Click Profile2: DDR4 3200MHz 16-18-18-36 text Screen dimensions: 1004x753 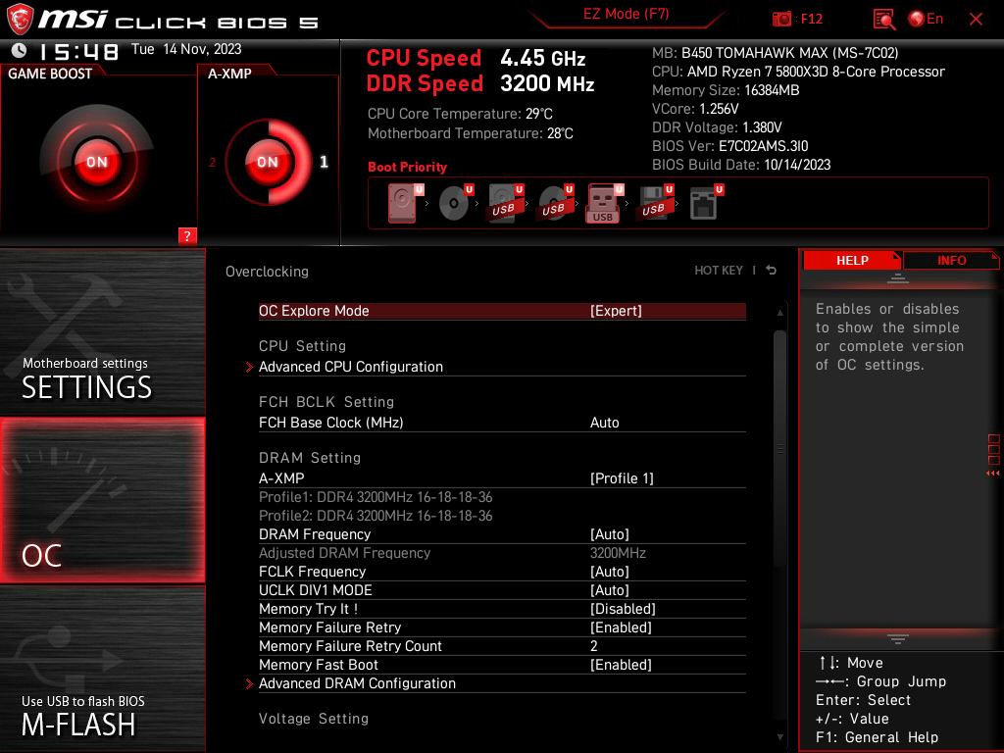pos(376,516)
